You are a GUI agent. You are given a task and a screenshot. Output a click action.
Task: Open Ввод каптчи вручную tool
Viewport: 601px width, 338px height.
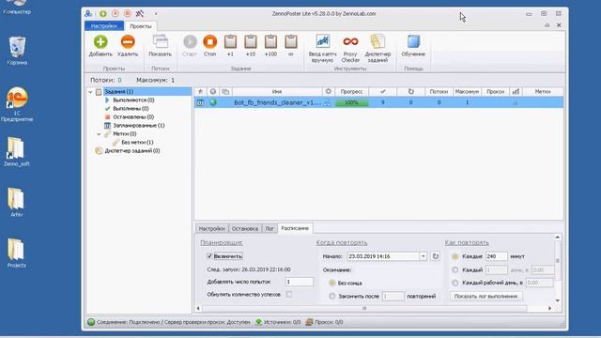pyautogui.click(x=323, y=41)
